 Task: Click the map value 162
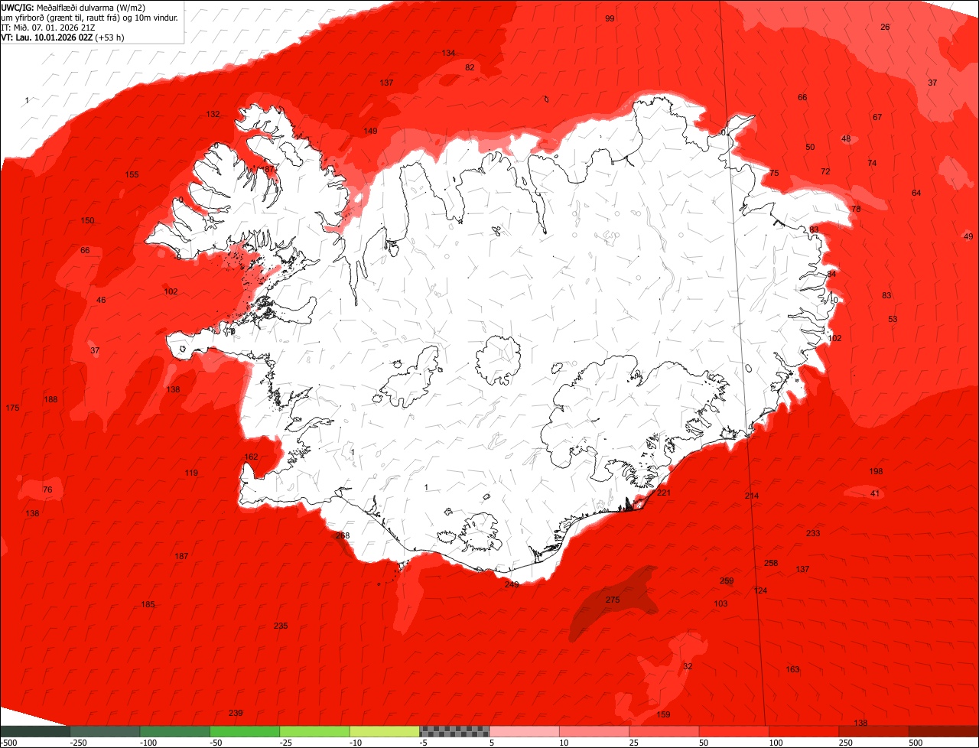[251, 457]
